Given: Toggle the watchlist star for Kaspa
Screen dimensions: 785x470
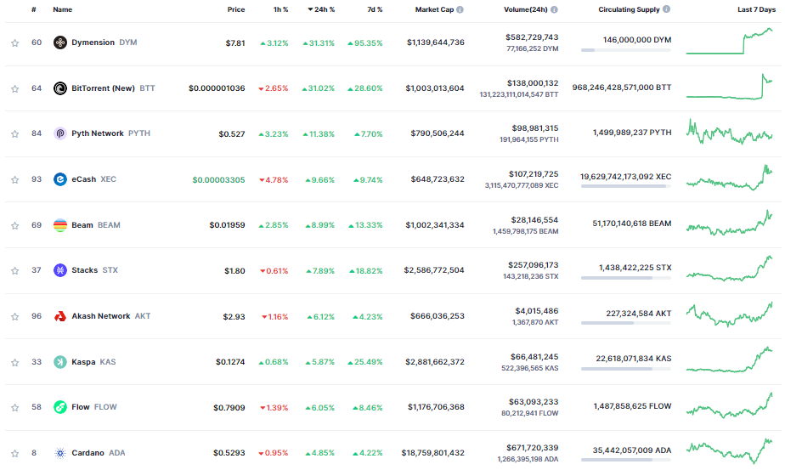Looking at the screenshot, I should 14,362.
